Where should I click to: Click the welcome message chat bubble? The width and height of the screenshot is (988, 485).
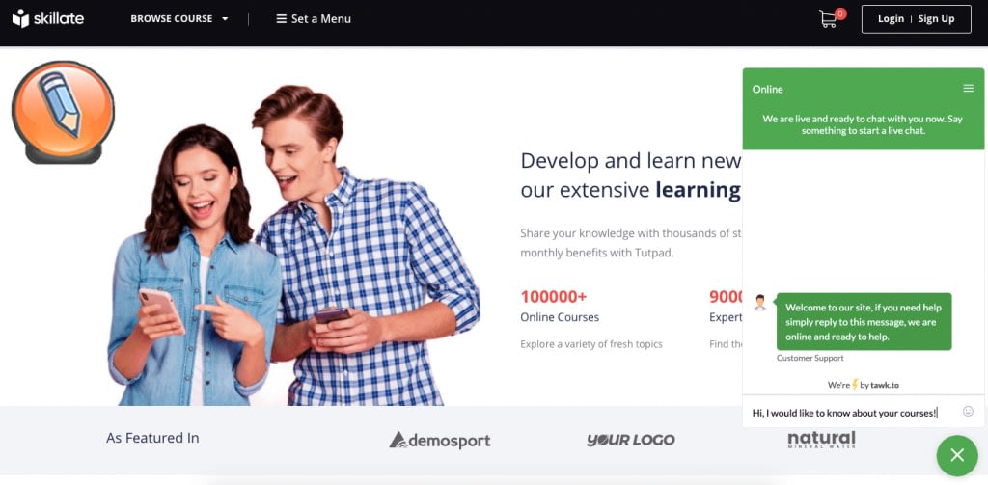864,322
